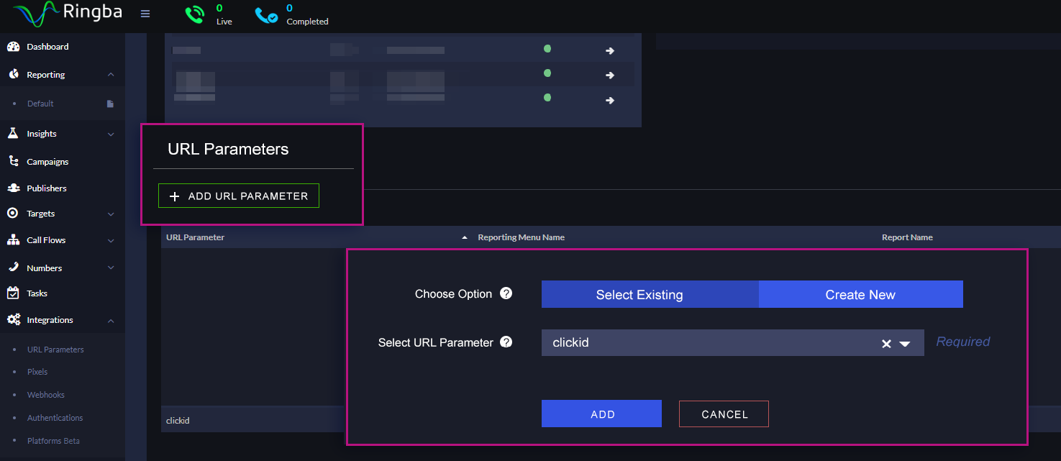Click the Ringba logo
Image resolution: width=1061 pixels, height=461 pixels.
(68, 13)
